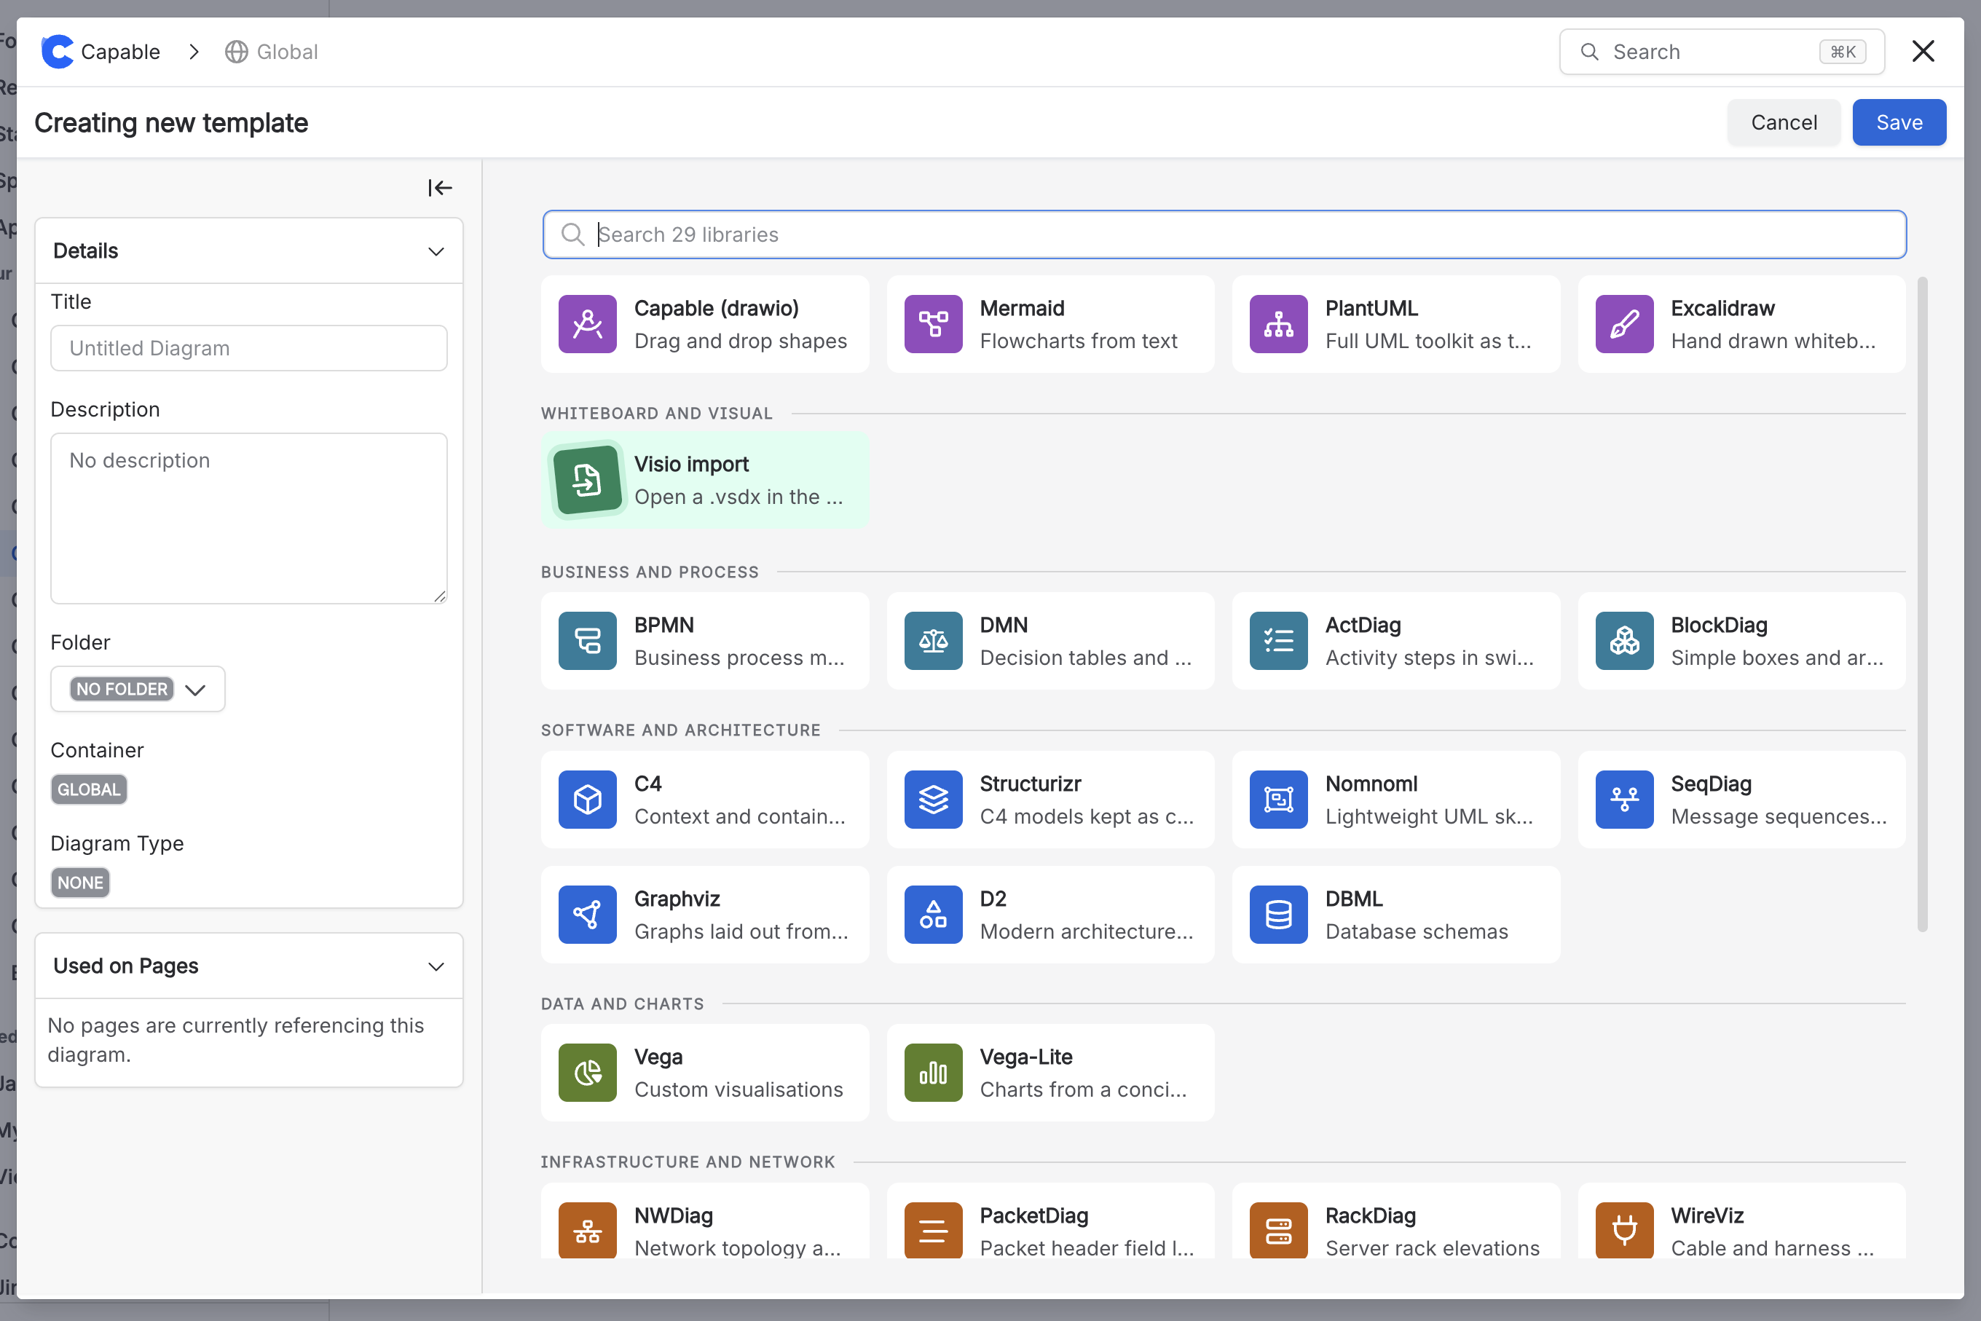Cancel template creation
The height and width of the screenshot is (1321, 1981).
pyautogui.click(x=1783, y=122)
